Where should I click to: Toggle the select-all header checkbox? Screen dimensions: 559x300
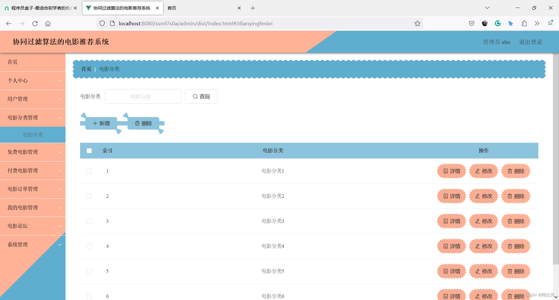(89, 151)
